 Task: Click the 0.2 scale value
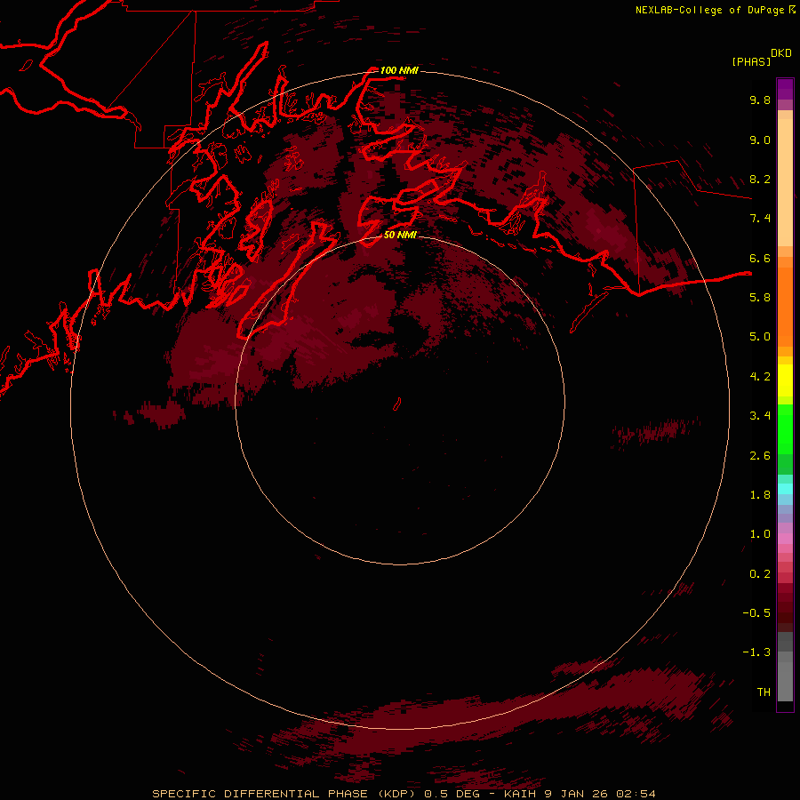tap(760, 574)
